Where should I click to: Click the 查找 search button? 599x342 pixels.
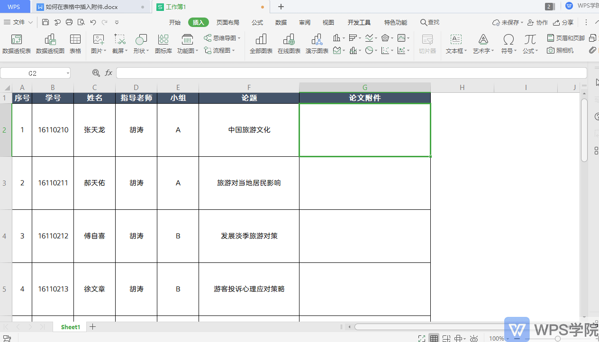pos(430,22)
